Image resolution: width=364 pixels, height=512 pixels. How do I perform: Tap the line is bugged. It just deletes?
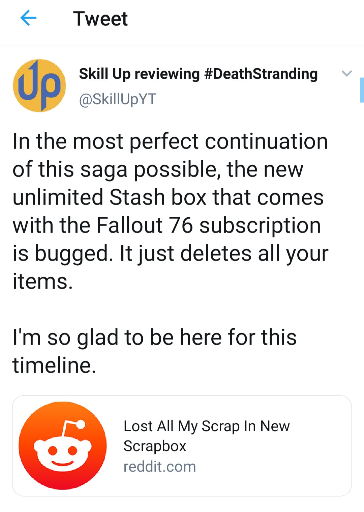pos(171,253)
